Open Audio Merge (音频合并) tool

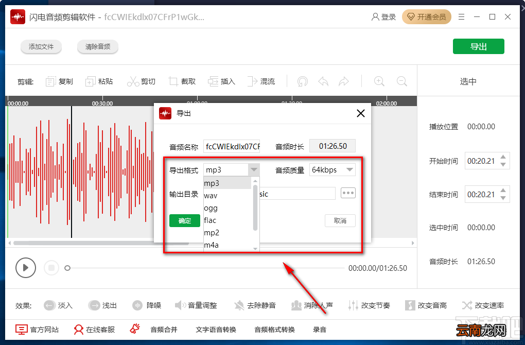pos(164,330)
